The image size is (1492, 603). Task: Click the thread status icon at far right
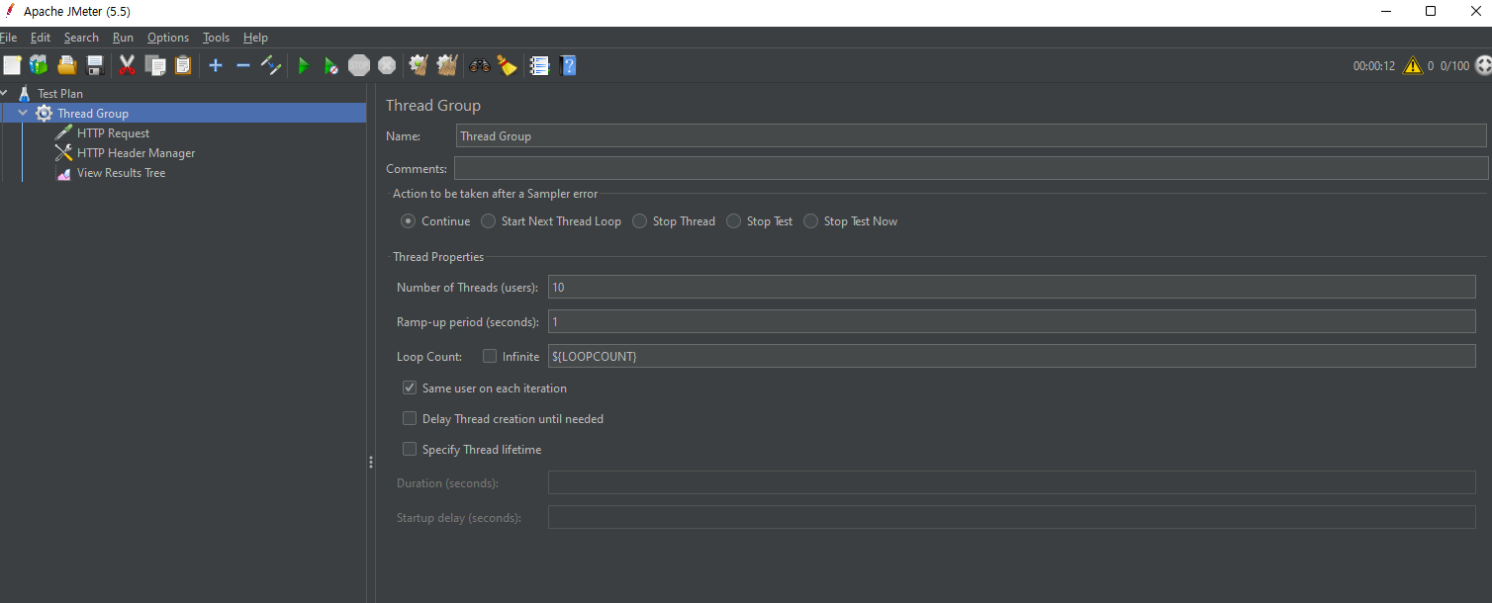[1483, 65]
